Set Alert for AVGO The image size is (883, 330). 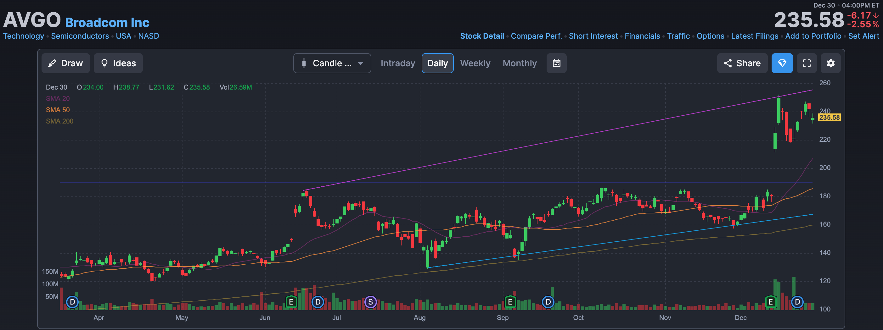coord(863,36)
